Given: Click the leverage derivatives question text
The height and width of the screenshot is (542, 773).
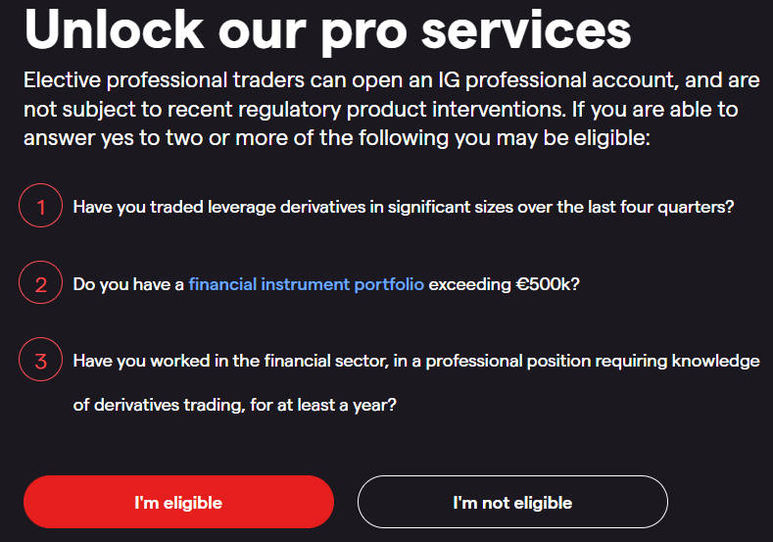Looking at the screenshot, I should point(404,207).
